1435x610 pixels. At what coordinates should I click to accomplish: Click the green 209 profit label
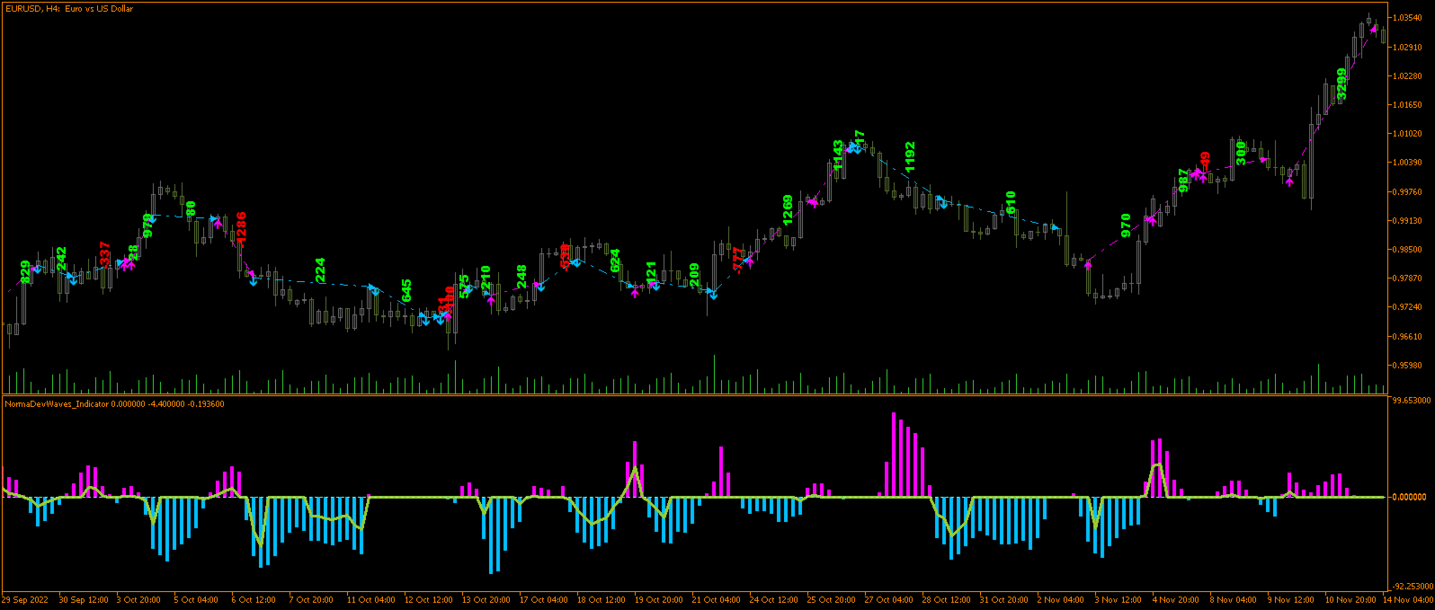point(694,274)
